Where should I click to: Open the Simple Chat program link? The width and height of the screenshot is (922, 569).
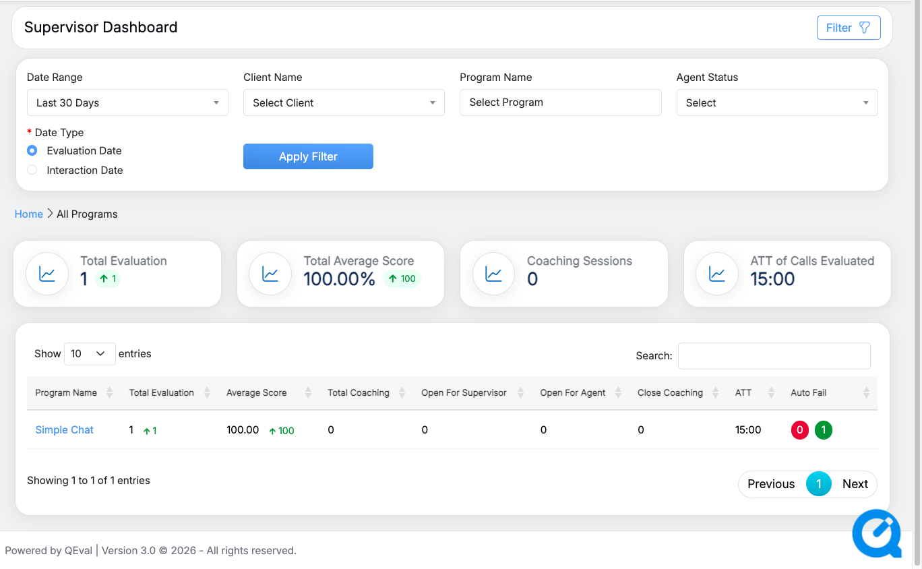(x=65, y=430)
